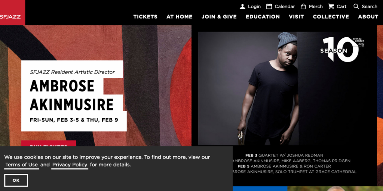Screen dimensions: 383x191
Task: Click the Search magnifier icon
Action: [x=356, y=6]
